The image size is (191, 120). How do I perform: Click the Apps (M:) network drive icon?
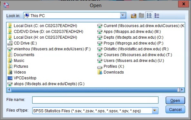point(100,32)
